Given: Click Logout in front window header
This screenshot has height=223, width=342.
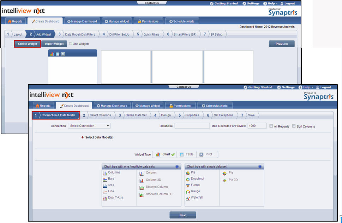Looking at the screenshot, I should [323, 87].
